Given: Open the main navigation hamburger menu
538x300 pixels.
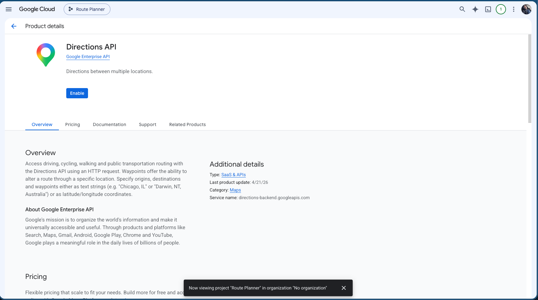Looking at the screenshot, I should click(x=9, y=9).
